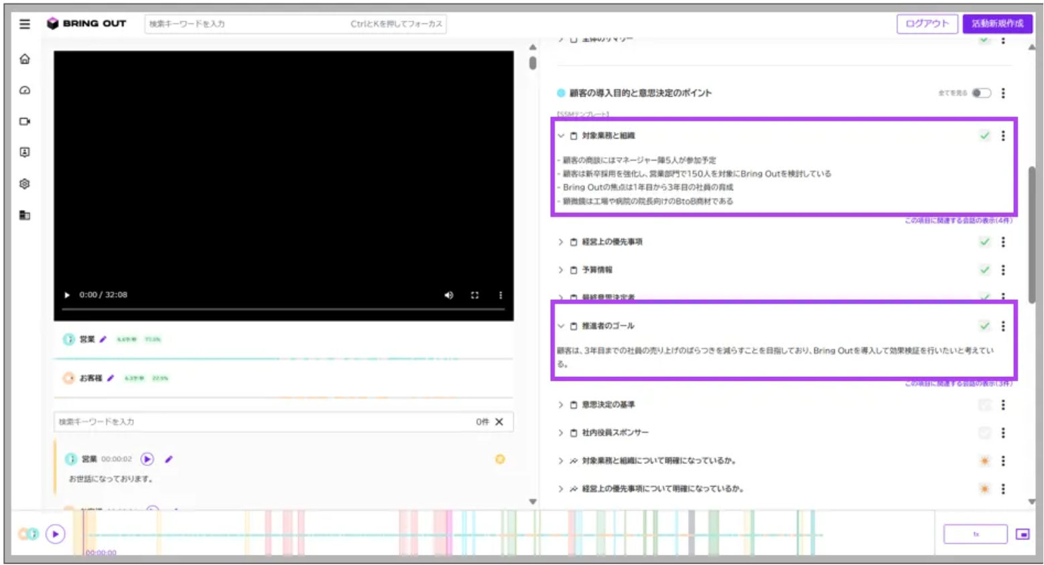The height and width of the screenshot is (565, 1044).
Task: Expand 経営上の優先事項について明確になっているか
Action: tap(561, 489)
